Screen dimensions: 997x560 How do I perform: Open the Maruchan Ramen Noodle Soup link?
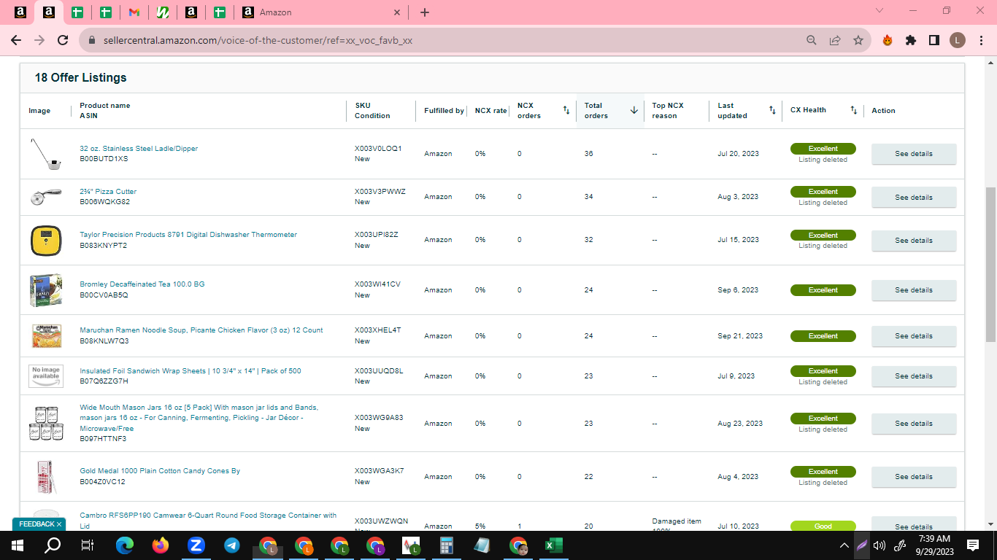201,330
